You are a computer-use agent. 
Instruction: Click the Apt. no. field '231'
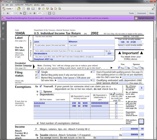point(109,54)
